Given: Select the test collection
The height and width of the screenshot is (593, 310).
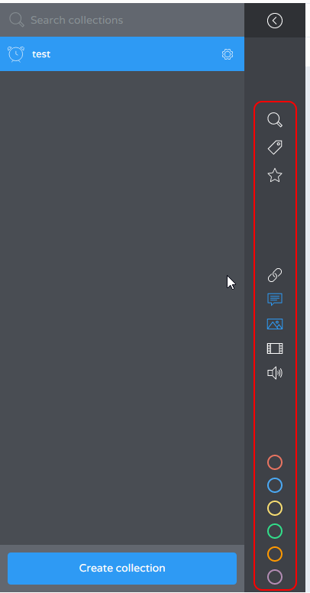Looking at the screenshot, I should (122, 54).
